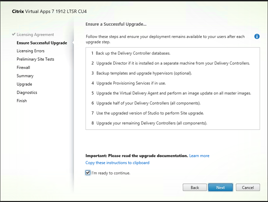
Task: Select Licensing Errors step in sidebar
Action: [31, 51]
